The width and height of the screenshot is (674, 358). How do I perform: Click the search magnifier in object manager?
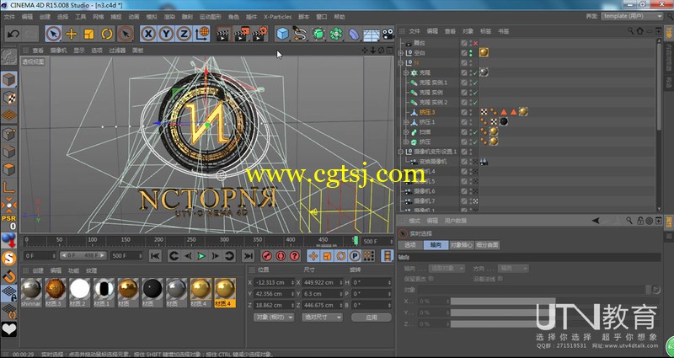click(630, 31)
